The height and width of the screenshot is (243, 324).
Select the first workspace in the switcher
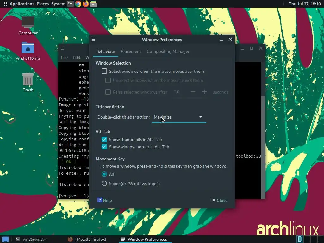(300, 239)
